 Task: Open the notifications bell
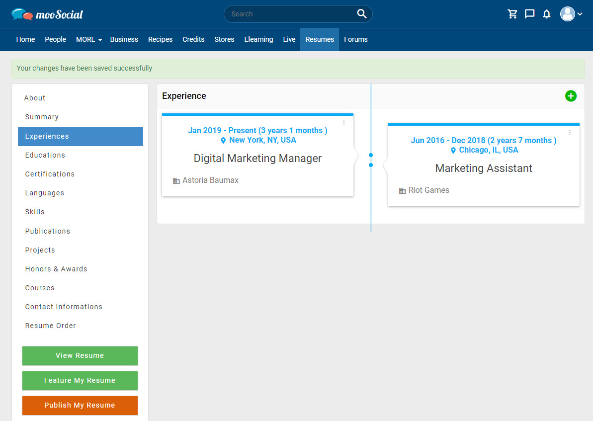(x=546, y=14)
